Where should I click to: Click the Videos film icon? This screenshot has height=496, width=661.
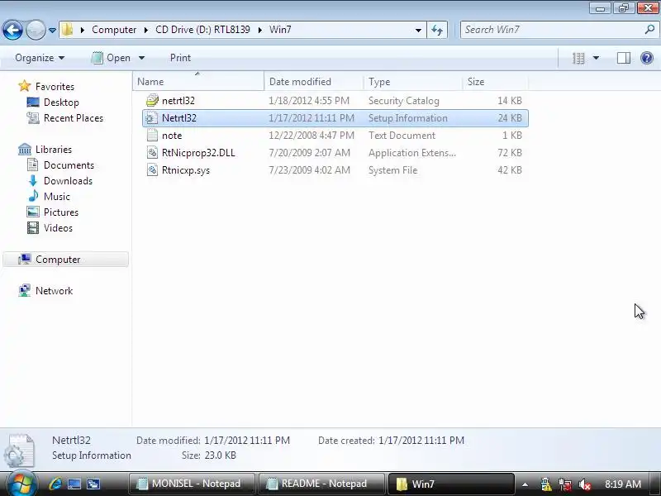tap(33, 228)
